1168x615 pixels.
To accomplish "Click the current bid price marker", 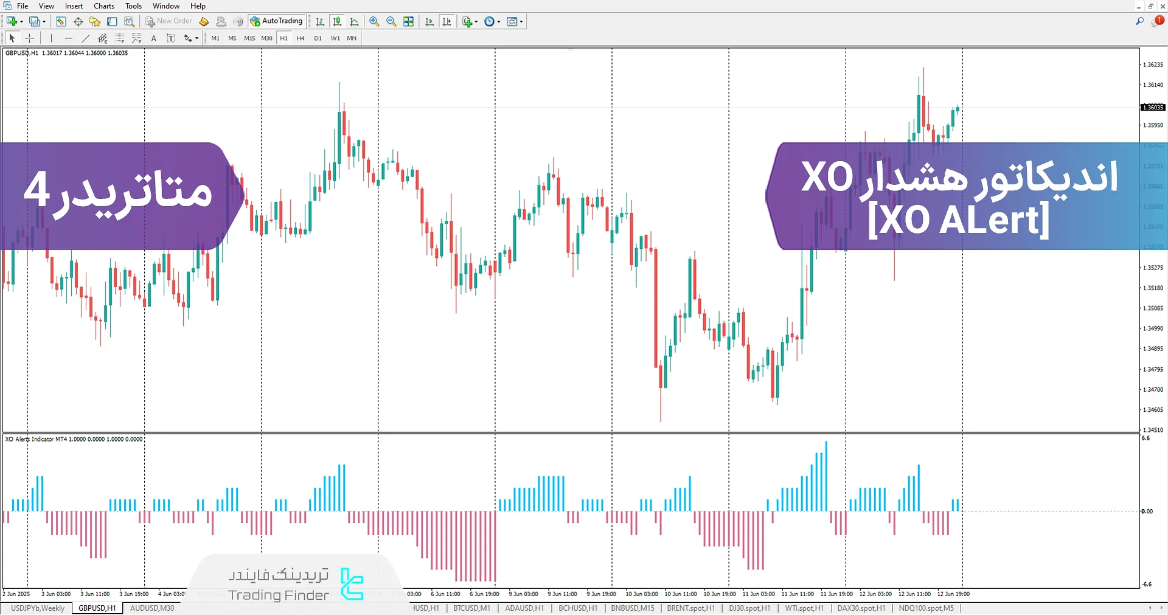I will point(1152,107).
